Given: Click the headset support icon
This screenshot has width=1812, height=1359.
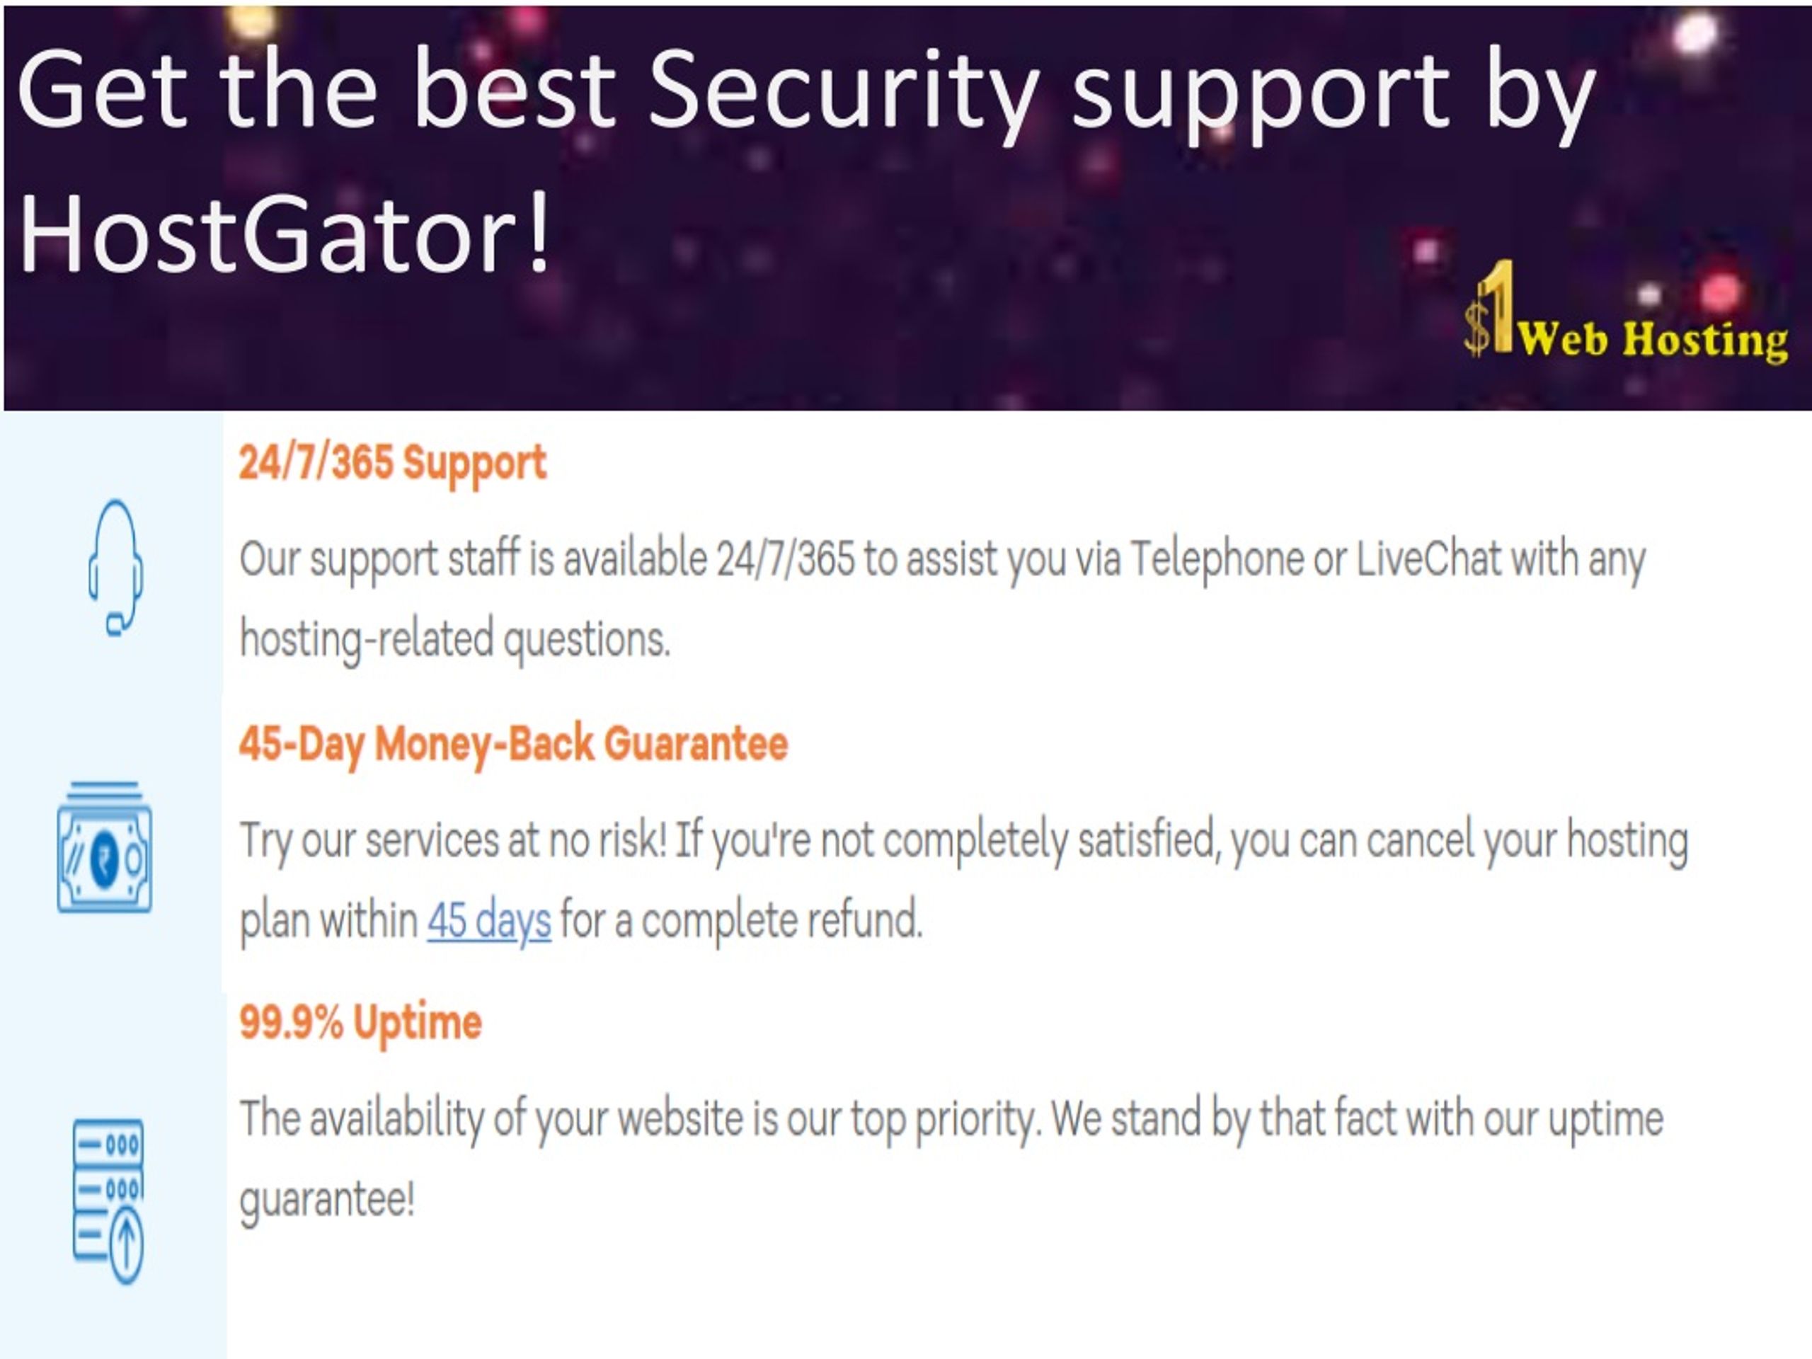Looking at the screenshot, I should (x=115, y=568).
